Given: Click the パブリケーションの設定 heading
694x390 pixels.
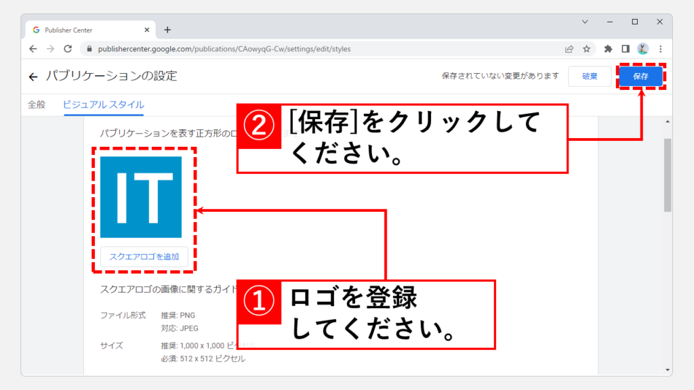Looking at the screenshot, I should 112,76.
